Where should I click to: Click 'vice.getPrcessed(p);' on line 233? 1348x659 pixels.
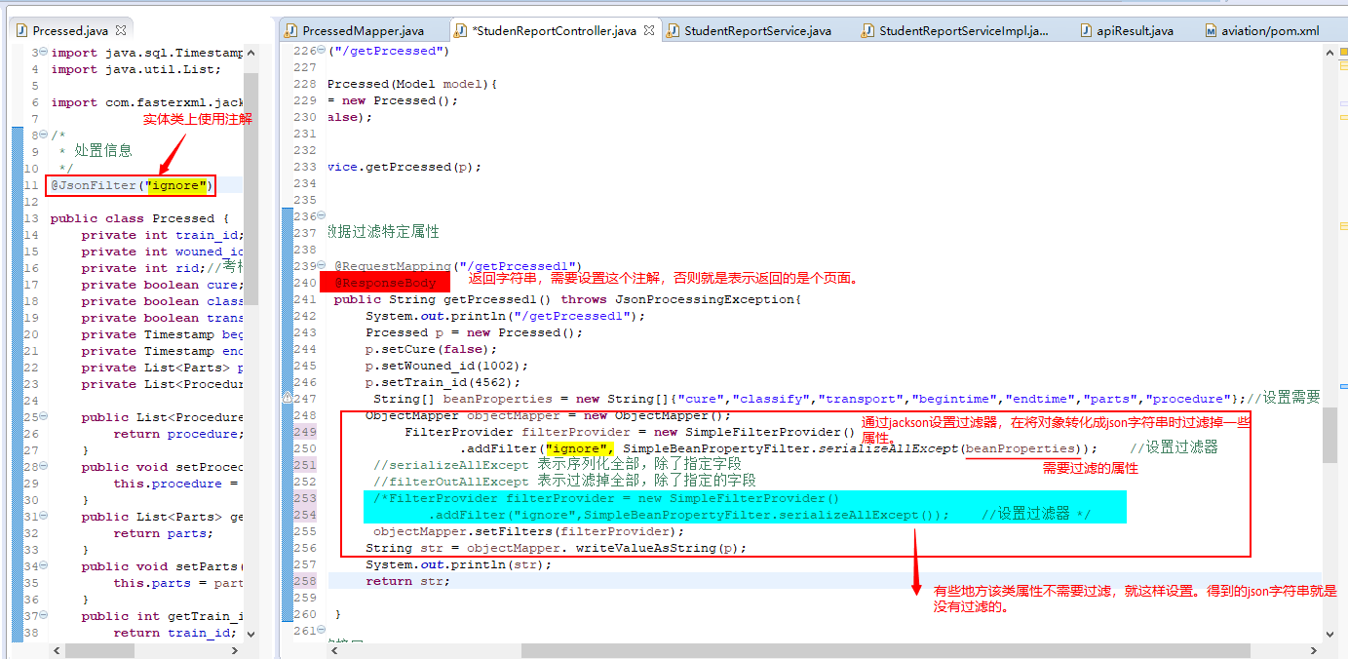point(404,167)
